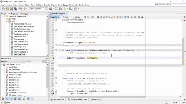Open the Ferramentas menu
This screenshot has width=186, height=104.
coord(74,5)
